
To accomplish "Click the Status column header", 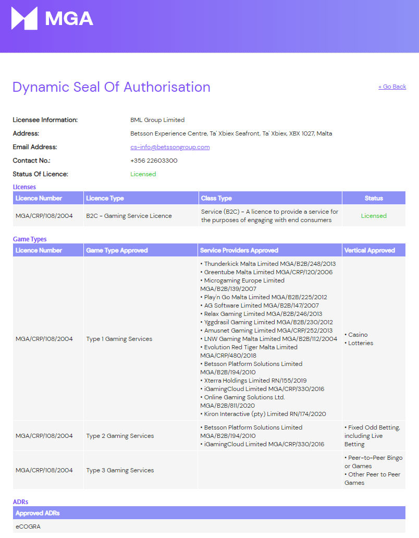I will point(374,198).
